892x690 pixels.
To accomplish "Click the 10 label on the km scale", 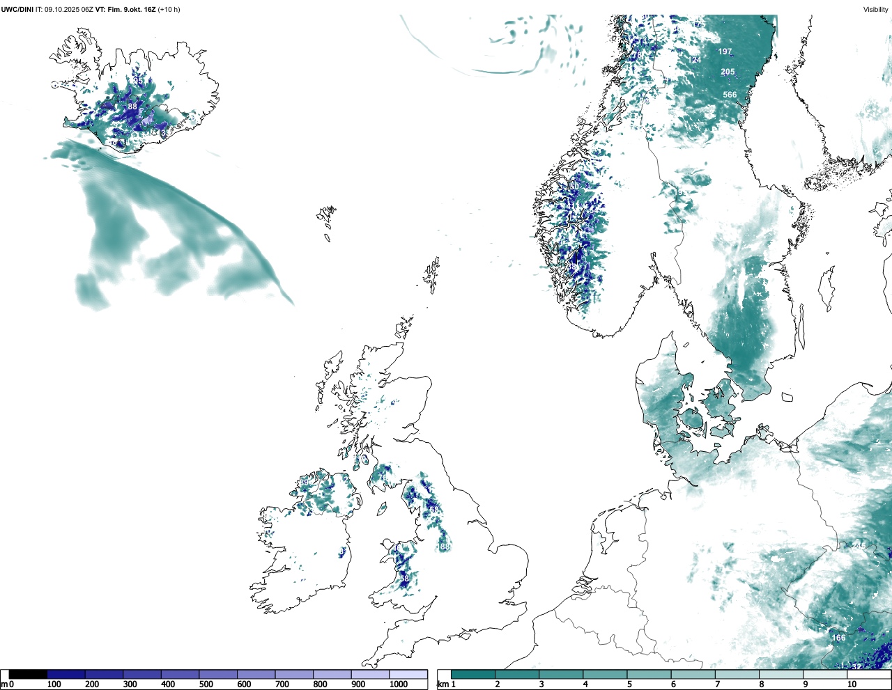I will pos(852,684).
